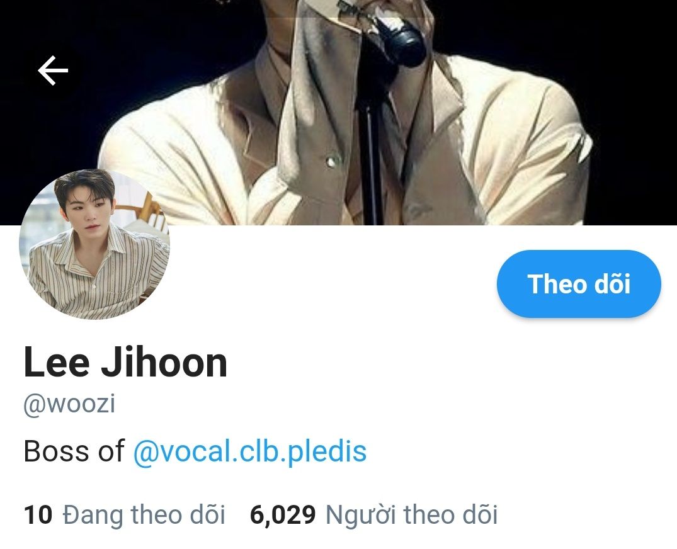The height and width of the screenshot is (549, 677).
Task: View the header banner image
Action: [339, 112]
